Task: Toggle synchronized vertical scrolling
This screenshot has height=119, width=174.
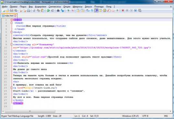Action: click(x=78, y=11)
